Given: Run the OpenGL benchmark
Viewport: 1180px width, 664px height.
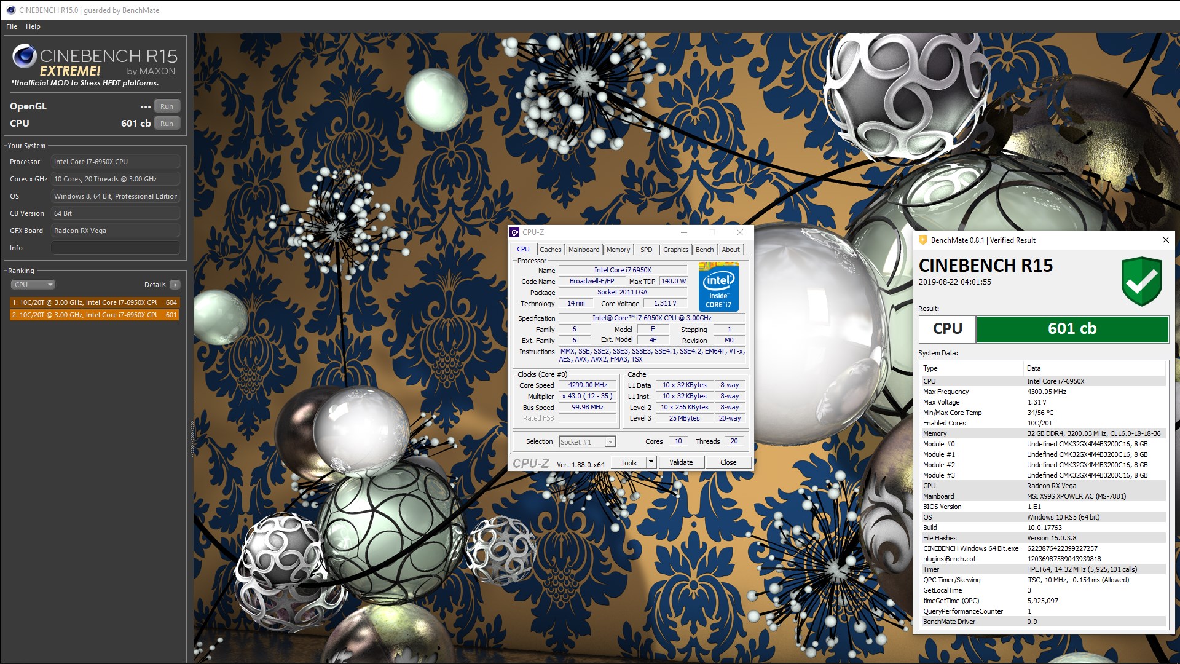Looking at the screenshot, I should tap(167, 106).
